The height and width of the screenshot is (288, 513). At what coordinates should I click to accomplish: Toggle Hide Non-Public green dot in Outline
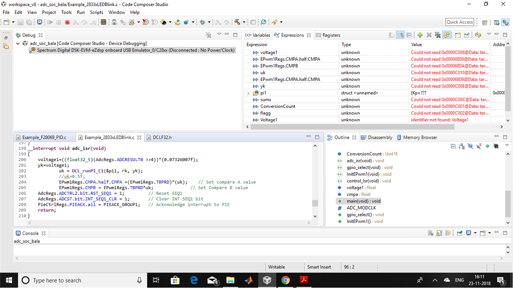(488, 146)
